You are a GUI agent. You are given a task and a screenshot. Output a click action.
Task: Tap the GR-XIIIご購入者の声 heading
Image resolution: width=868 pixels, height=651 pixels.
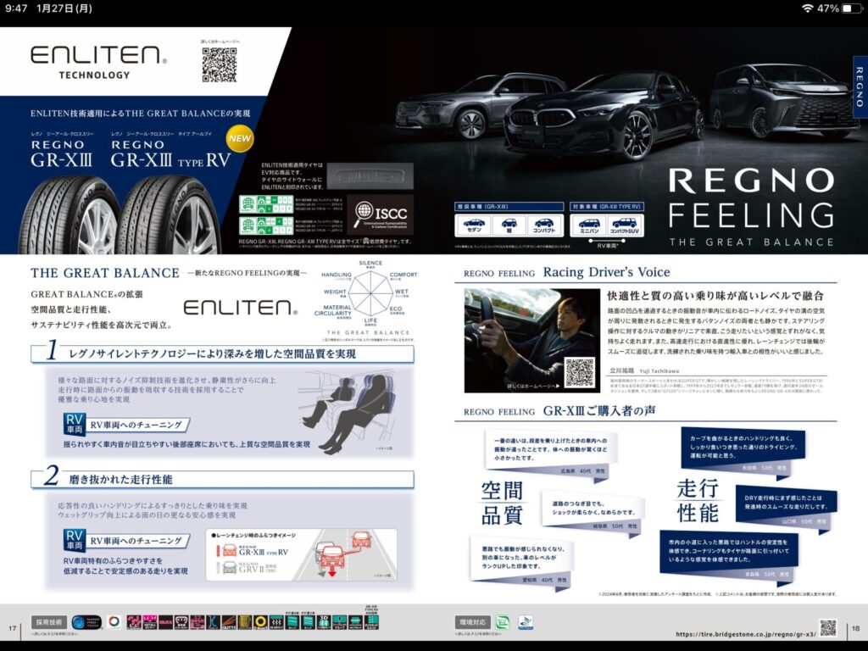pyautogui.click(x=599, y=411)
